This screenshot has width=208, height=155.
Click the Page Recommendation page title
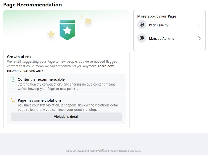pos(32,5)
